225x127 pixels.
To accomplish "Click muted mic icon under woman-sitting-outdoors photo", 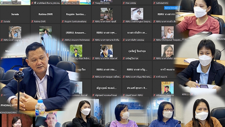I will [94, 22].
